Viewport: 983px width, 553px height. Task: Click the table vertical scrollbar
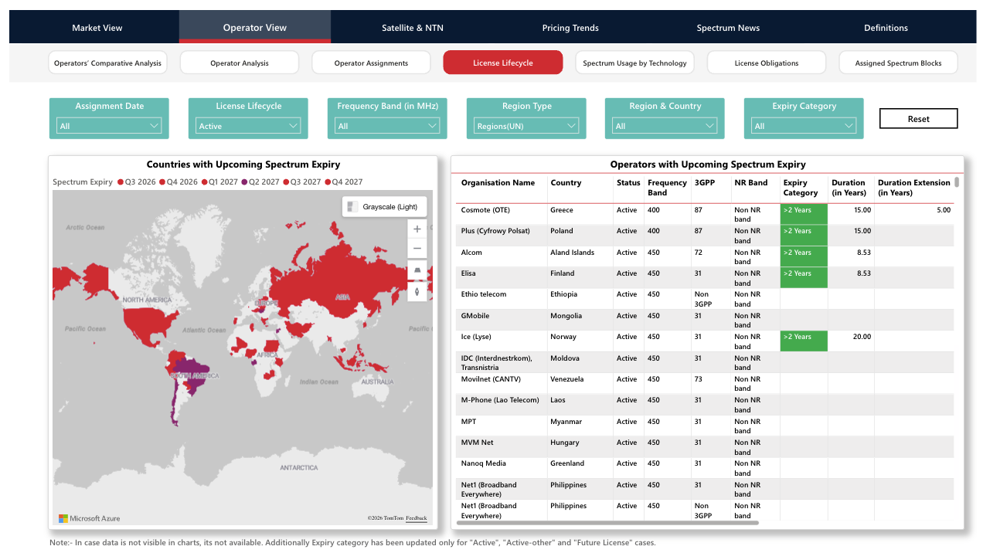957,182
